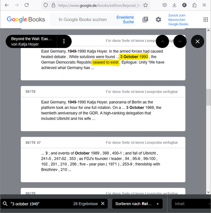Open Google Books settings gear
Viewport: 211px width, 213px height.
pos(158,19)
